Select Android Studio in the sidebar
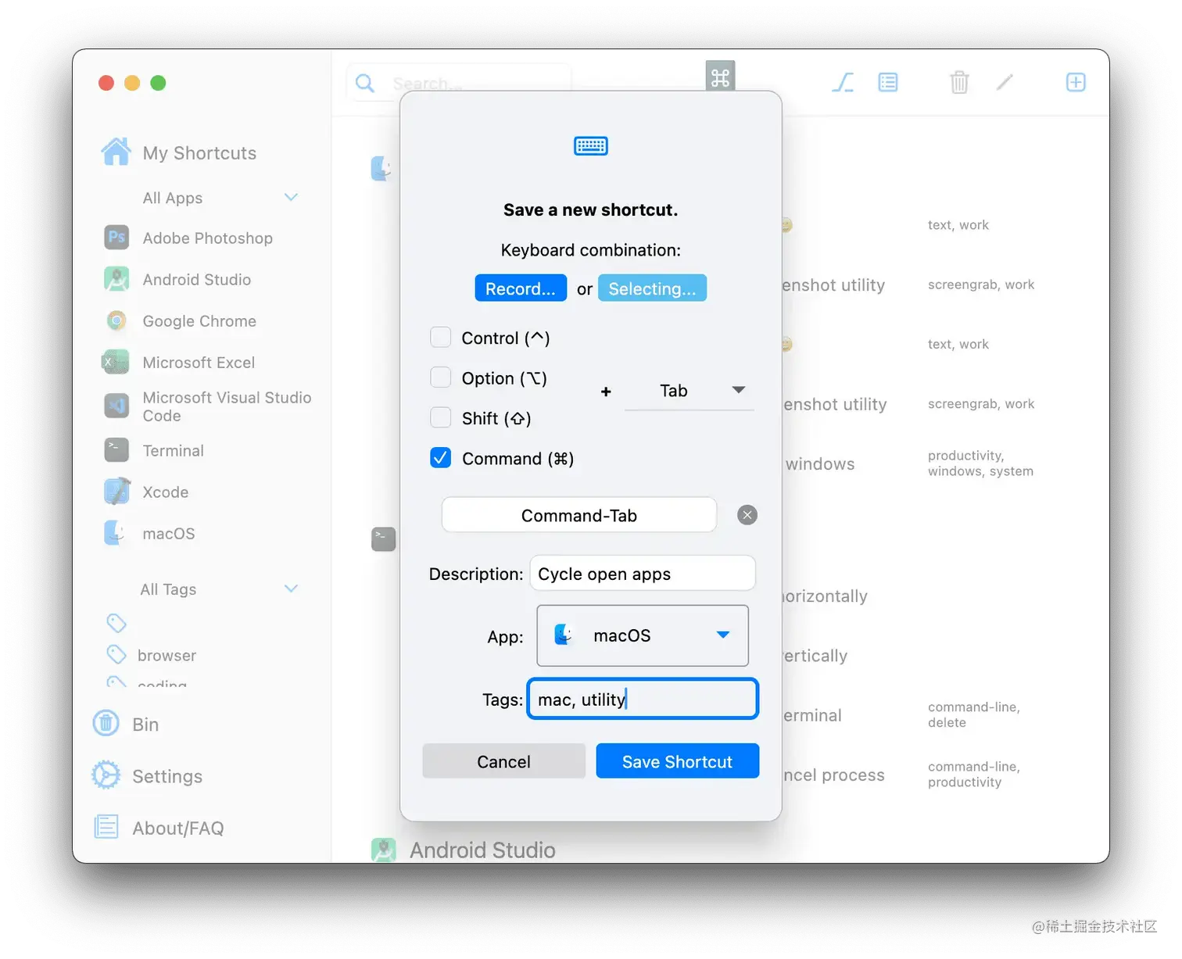Viewport: 1182px width, 959px height. [x=196, y=280]
